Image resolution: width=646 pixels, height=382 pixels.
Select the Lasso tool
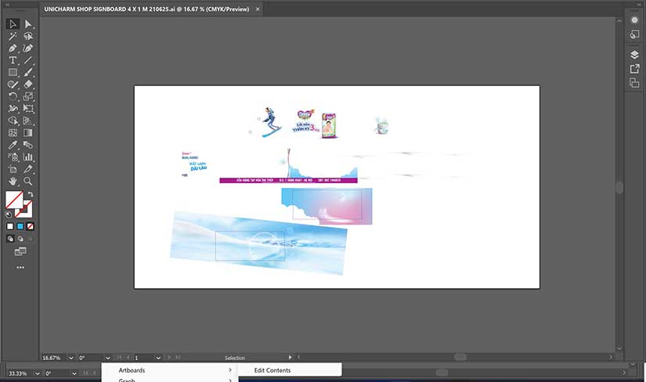(28, 36)
